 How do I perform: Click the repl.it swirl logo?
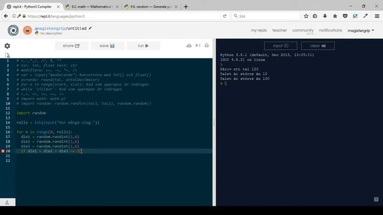(13, 30)
